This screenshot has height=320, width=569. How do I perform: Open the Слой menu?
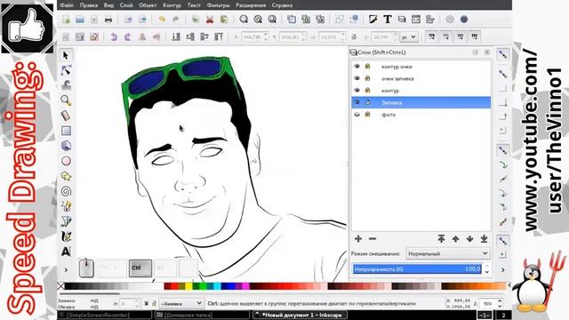[x=126, y=5]
